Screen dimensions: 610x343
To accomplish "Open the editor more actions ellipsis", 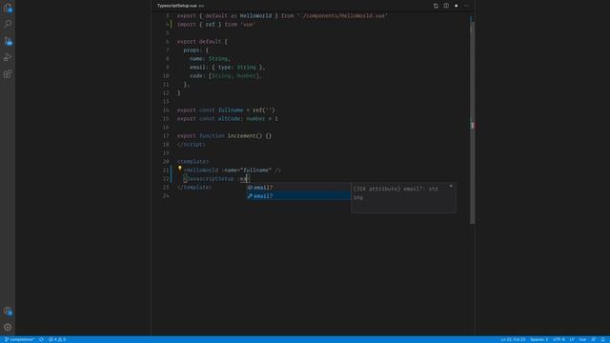I will 466,6.
